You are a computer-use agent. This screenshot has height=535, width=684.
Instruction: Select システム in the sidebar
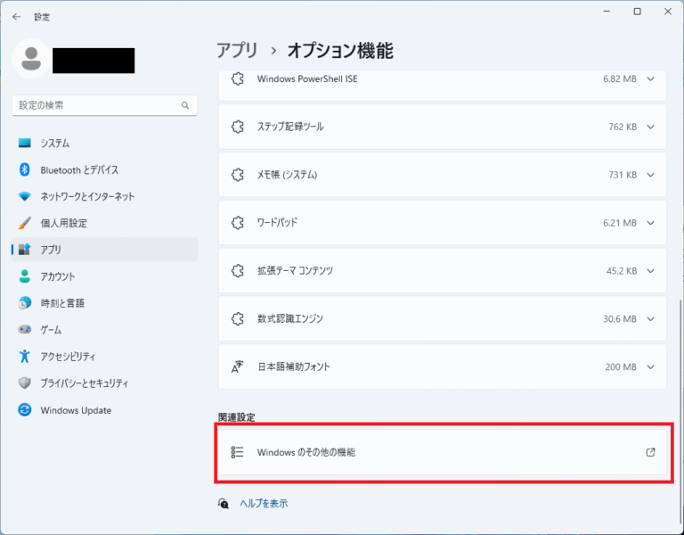54,143
